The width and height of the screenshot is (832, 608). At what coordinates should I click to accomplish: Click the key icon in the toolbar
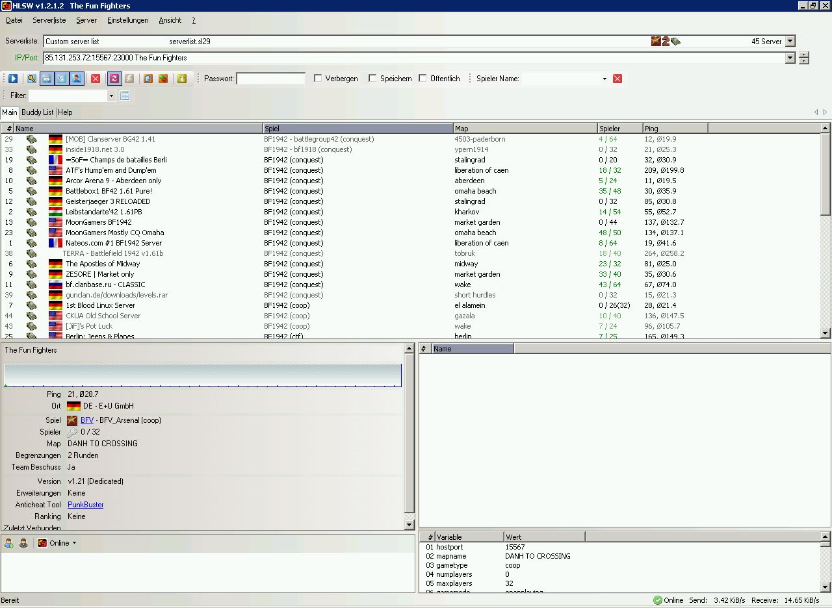click(31, 79)
